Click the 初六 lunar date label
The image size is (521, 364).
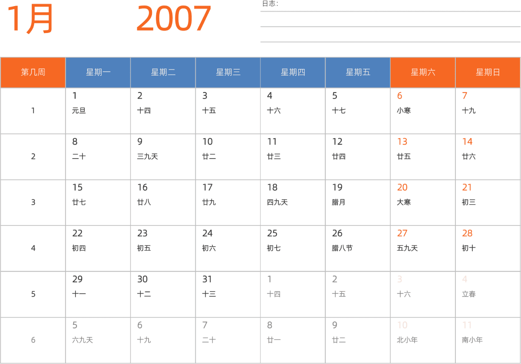point(209,248)
